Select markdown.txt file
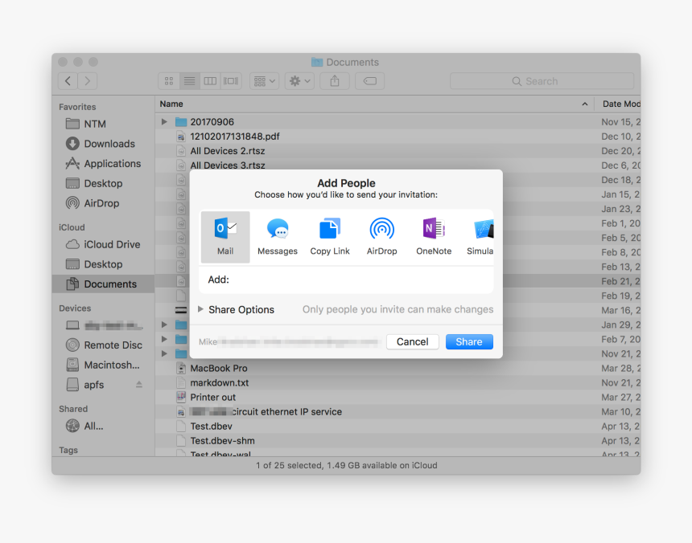Viewport: 692px width, 543px height. 397,382
